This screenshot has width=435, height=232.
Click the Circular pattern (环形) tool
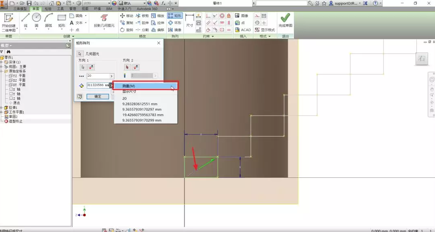[x=175, y=23]
